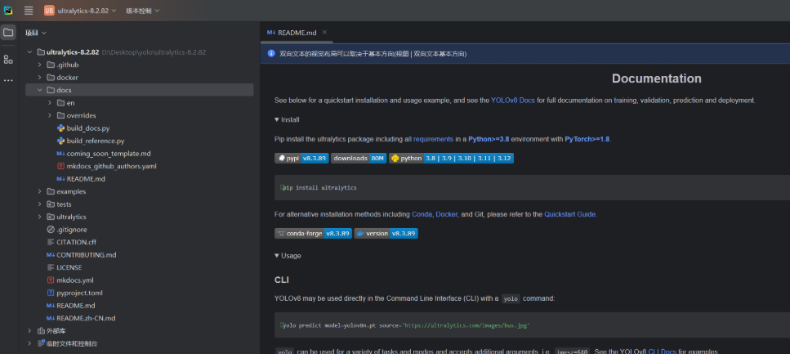The width and height of the screenshot is (790, 354).
Task: Click the Python icon of build_reference.py
Action: coord(60,141)
